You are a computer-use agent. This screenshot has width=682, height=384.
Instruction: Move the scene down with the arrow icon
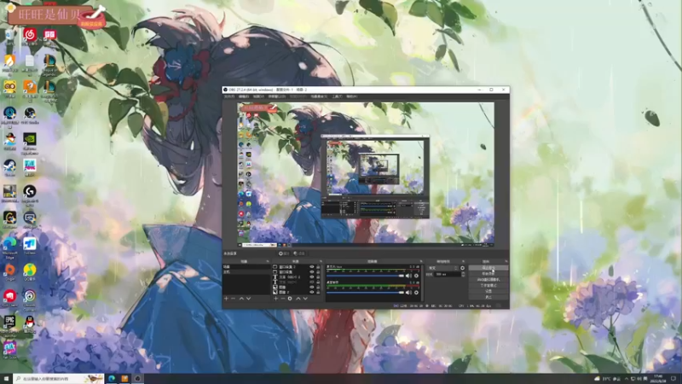[x=249, y=298]
